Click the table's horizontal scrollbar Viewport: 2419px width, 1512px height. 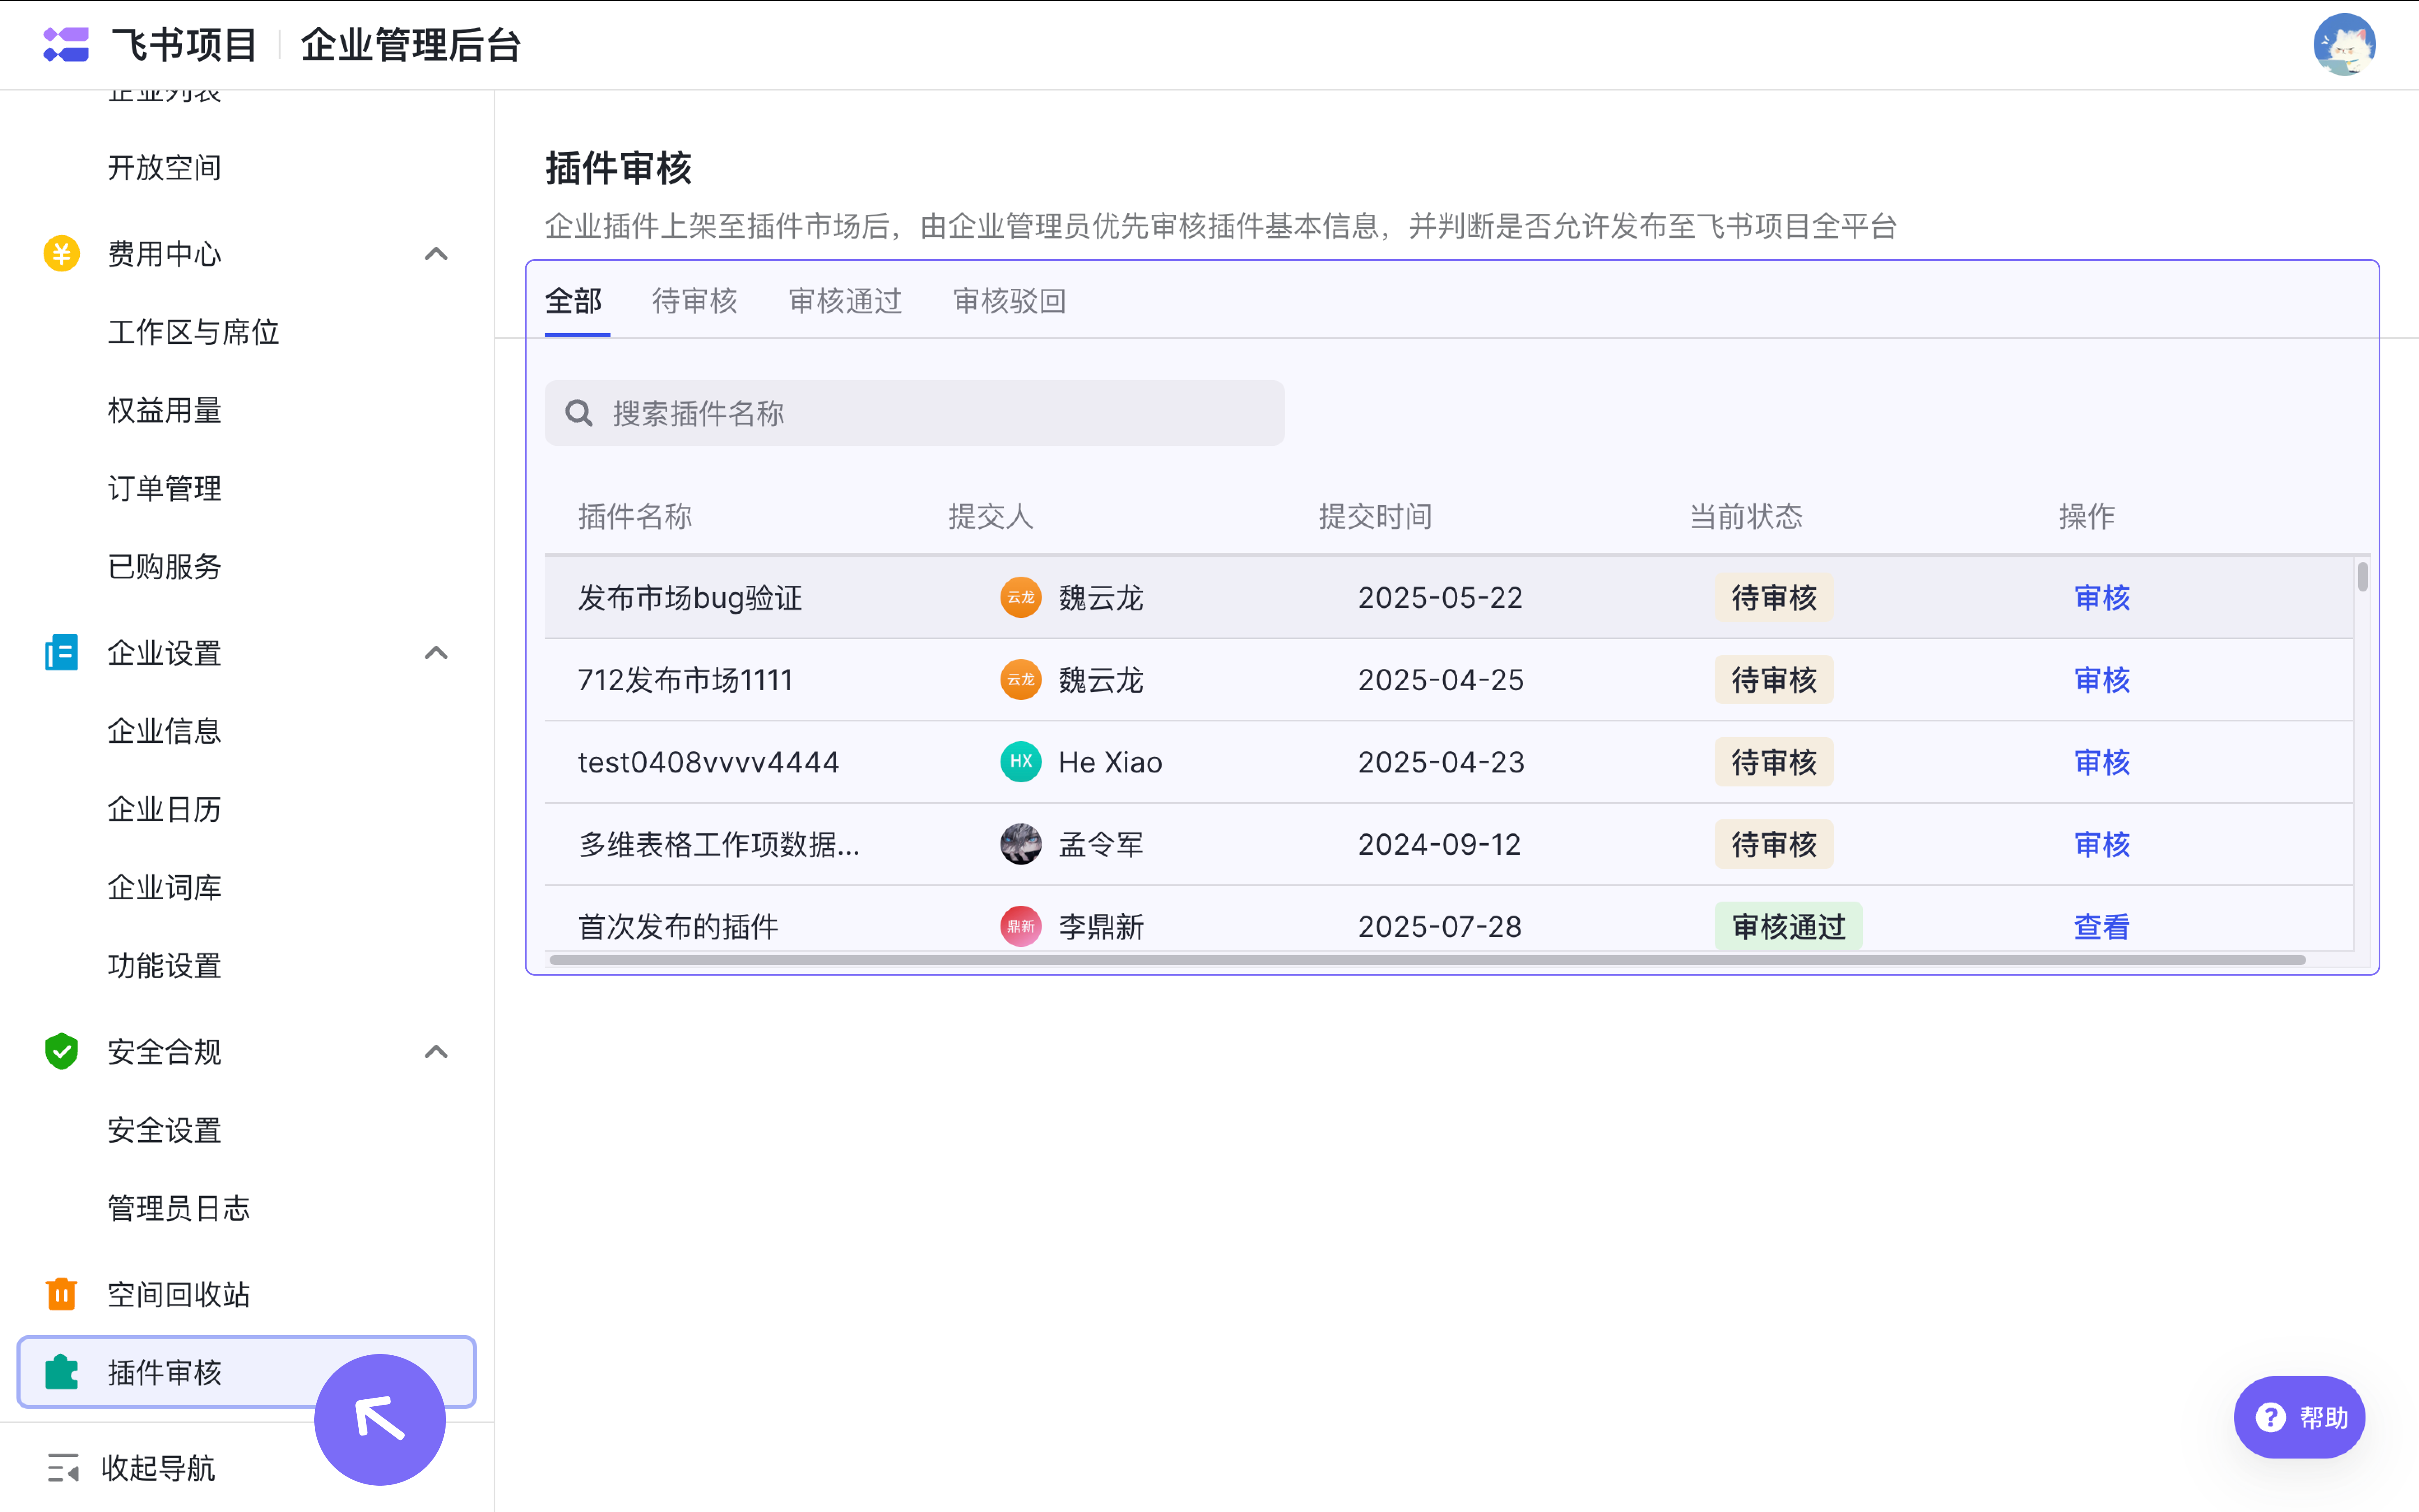point(1427,960)
